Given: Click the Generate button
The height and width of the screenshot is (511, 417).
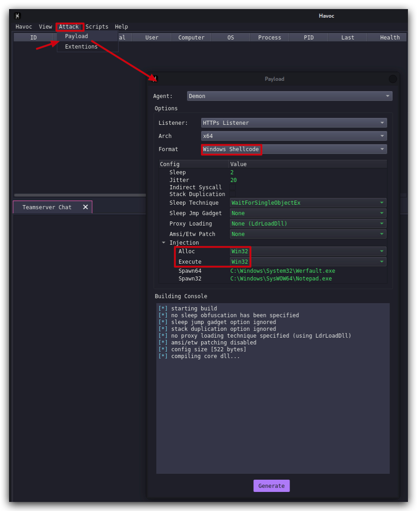Looking at the screenshot, I should (x=272, y=486).
